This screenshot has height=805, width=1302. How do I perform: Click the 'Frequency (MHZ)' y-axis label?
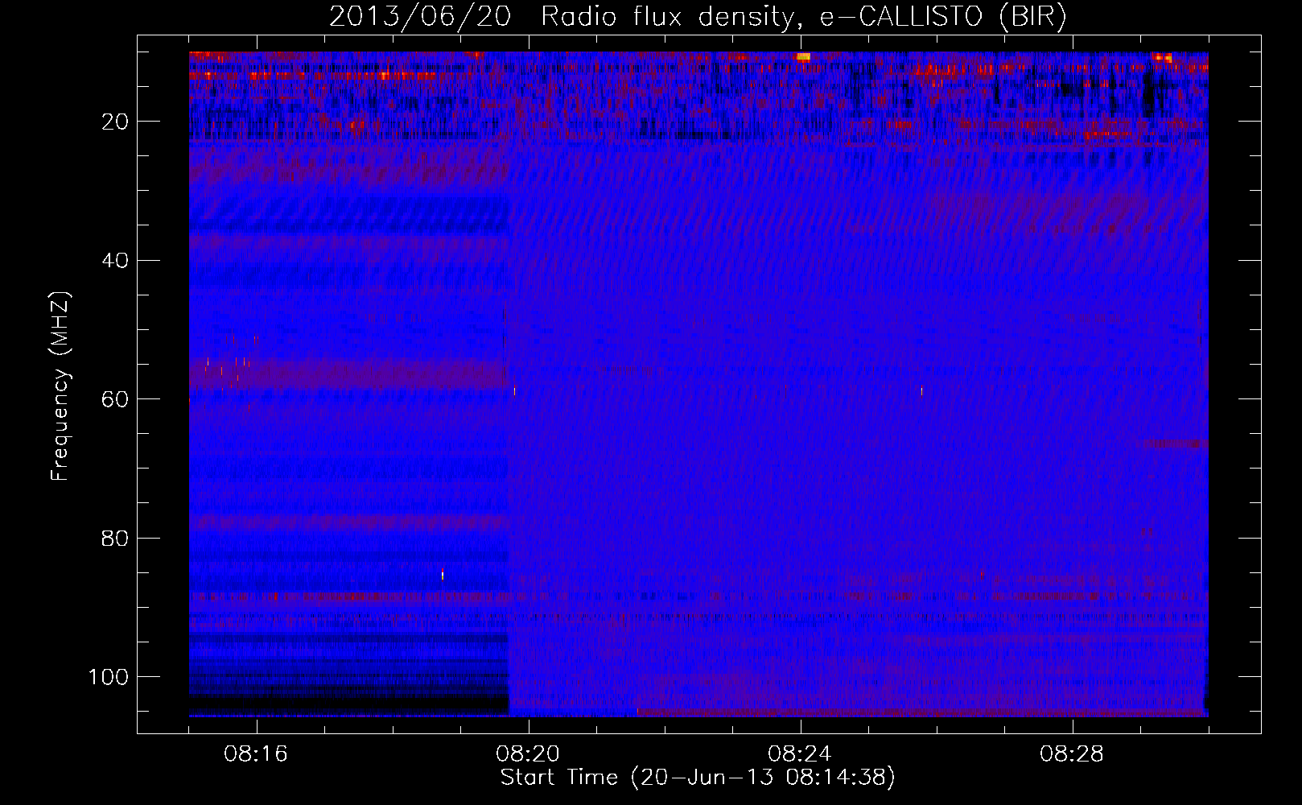[x=60, y=386]
